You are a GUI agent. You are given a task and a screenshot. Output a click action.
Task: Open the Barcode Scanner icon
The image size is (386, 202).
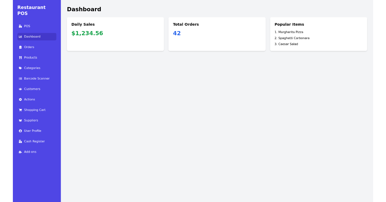point(20,78)
